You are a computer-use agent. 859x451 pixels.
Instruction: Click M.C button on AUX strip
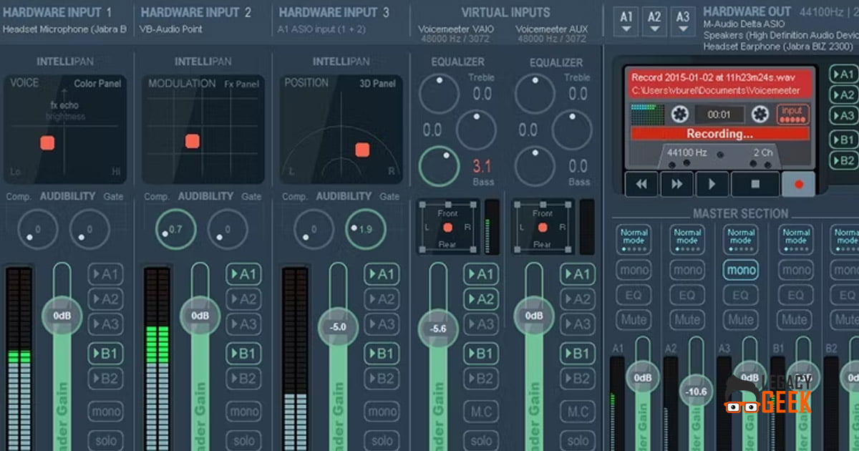(x=577, y=412)
